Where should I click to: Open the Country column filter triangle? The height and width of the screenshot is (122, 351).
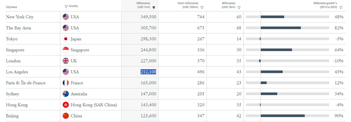click(66, 6)
